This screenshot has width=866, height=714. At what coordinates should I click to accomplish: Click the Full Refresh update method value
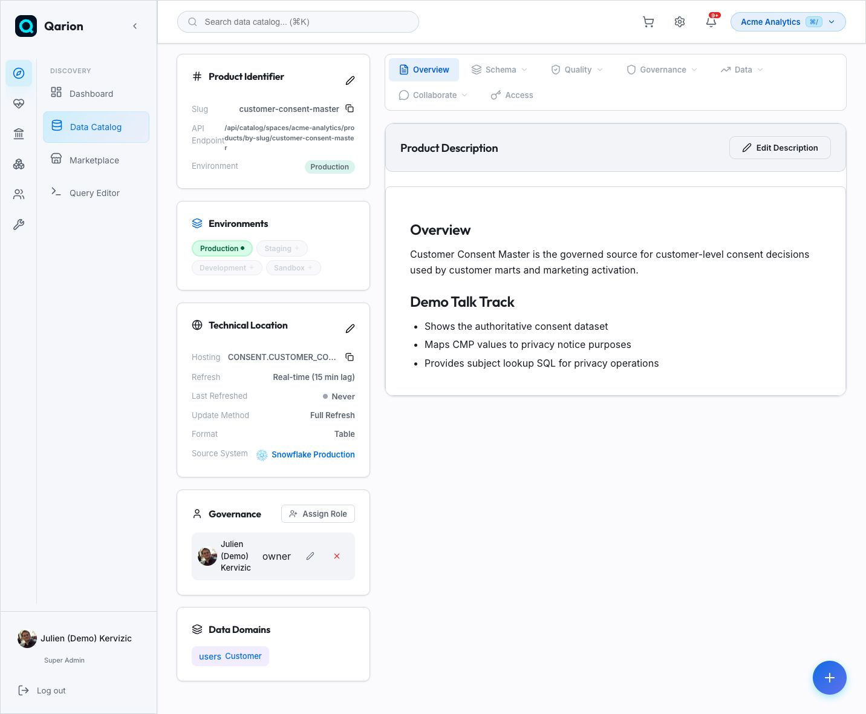click(x=333, y=415)
